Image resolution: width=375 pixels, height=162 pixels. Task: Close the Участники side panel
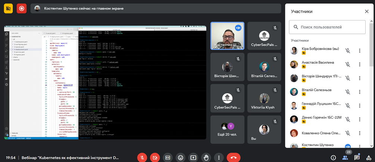(x=366, y=12)
